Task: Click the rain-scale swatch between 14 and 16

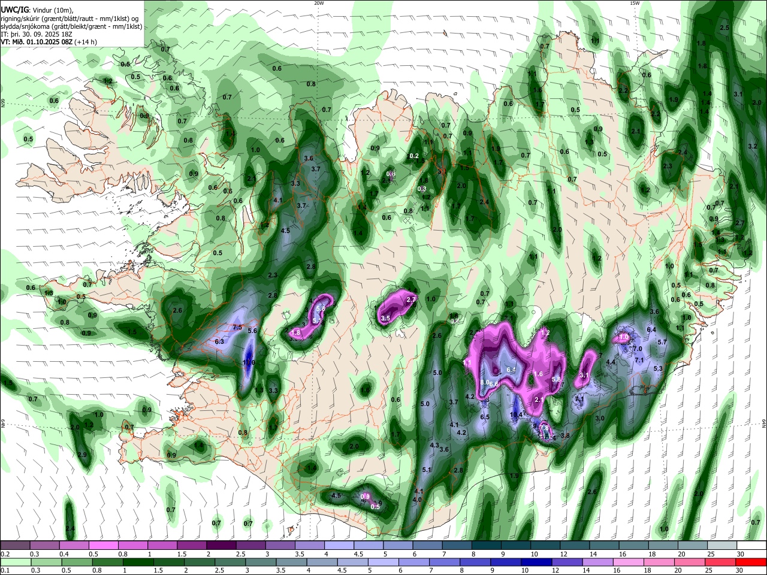Action: click(598, 562)
